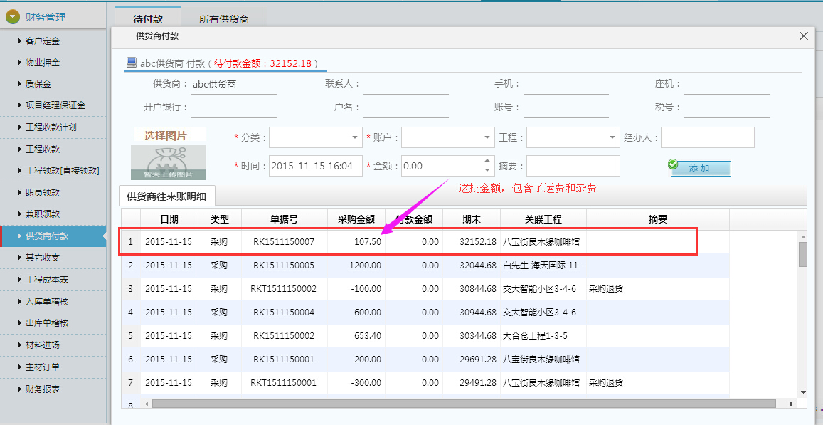Open 财务报表 sidebar item

click(x=43, y=389)
